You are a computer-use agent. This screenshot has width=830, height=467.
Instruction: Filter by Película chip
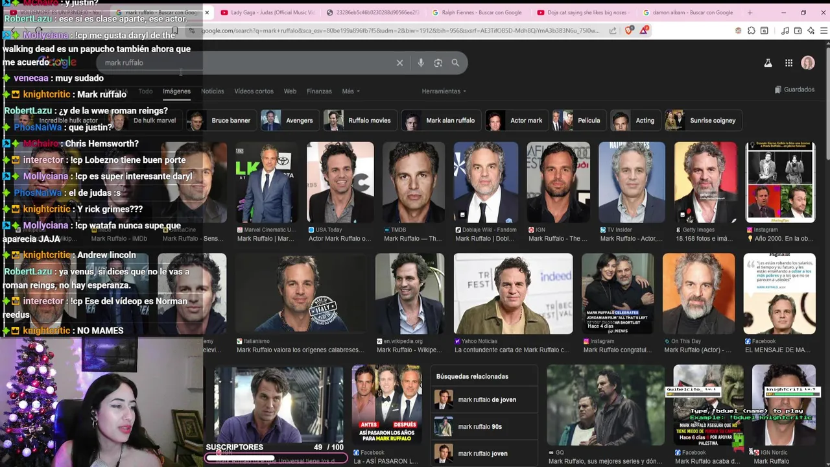pyautogui.click(x=579, y=120)
